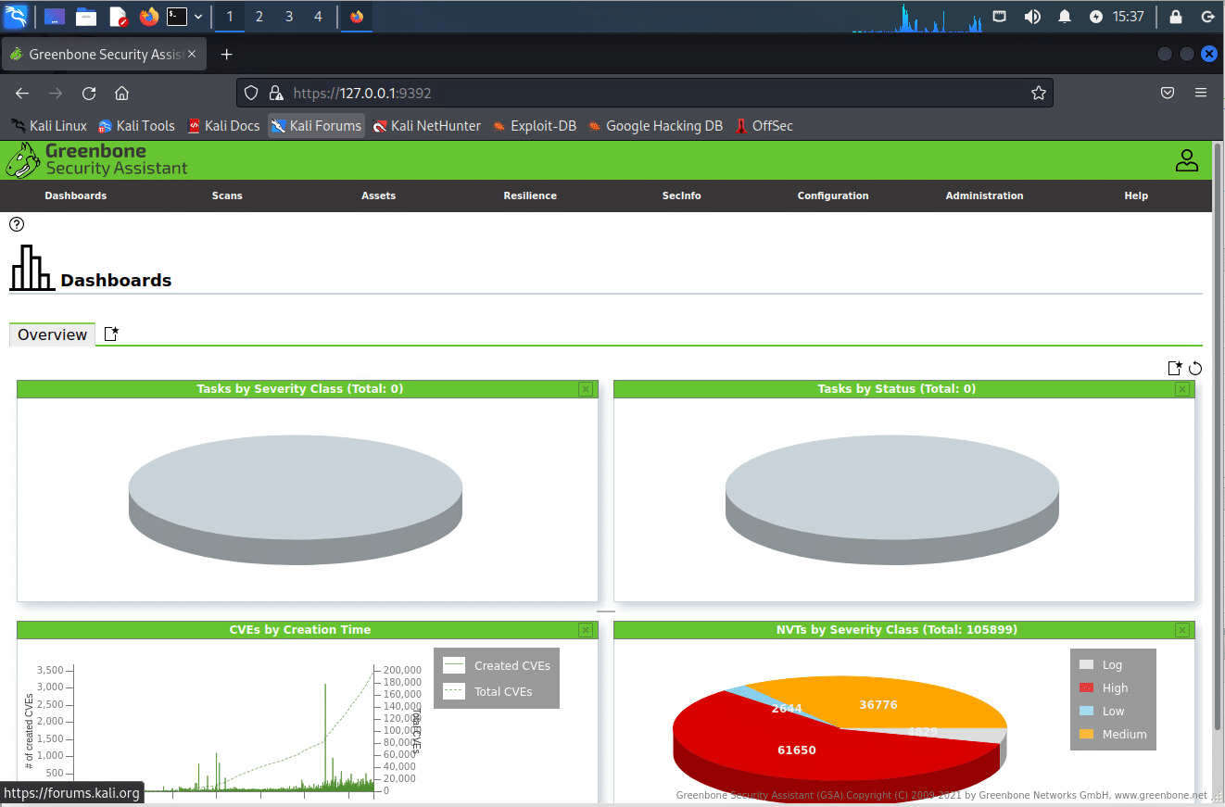This screenshot has height=807, width=1225.
Task: Open the Exploit-DB bookmark
Action: [534, 126]
